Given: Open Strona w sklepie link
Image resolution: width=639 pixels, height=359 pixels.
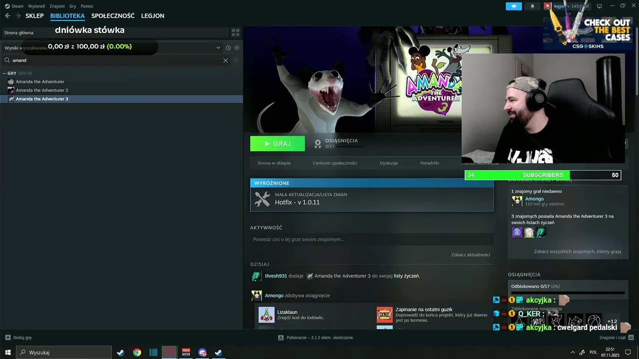Looking at the screenshot, I should click(x=274, y=163).
